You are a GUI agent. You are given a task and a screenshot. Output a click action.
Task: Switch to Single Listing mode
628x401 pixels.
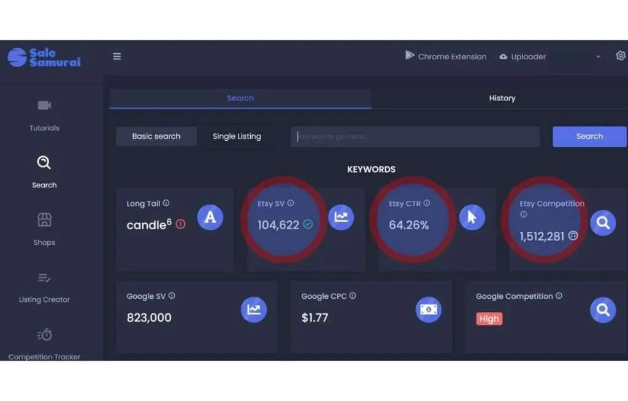[237, 137]
